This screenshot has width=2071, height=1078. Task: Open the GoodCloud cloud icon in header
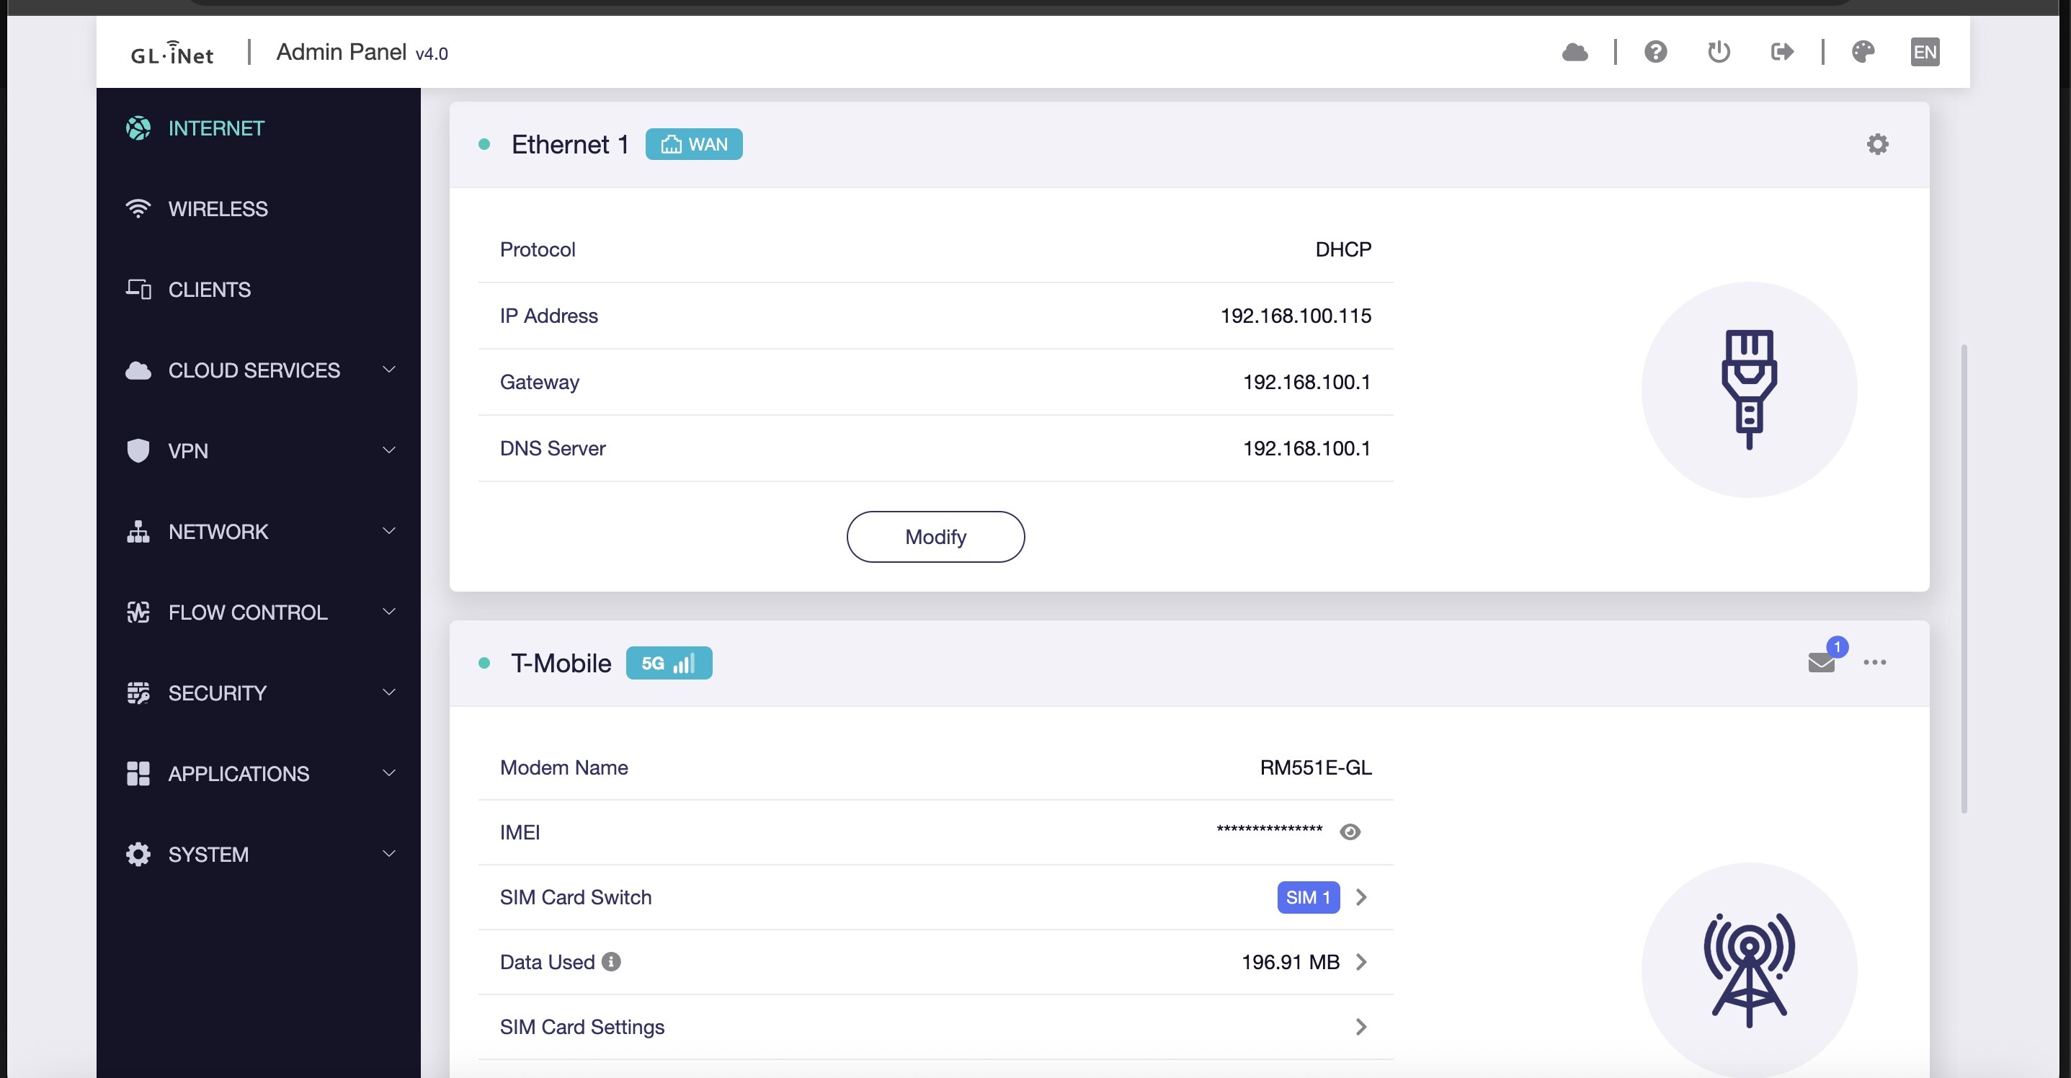pyautogui.click(x=1575, y=53)
